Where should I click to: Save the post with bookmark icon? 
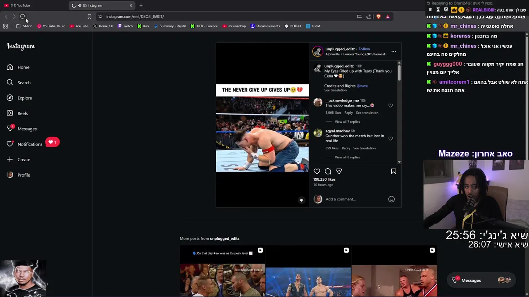(393, 171)
